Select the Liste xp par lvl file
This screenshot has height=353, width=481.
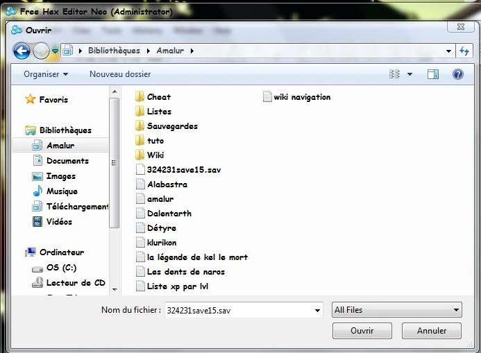coord(172,286)
